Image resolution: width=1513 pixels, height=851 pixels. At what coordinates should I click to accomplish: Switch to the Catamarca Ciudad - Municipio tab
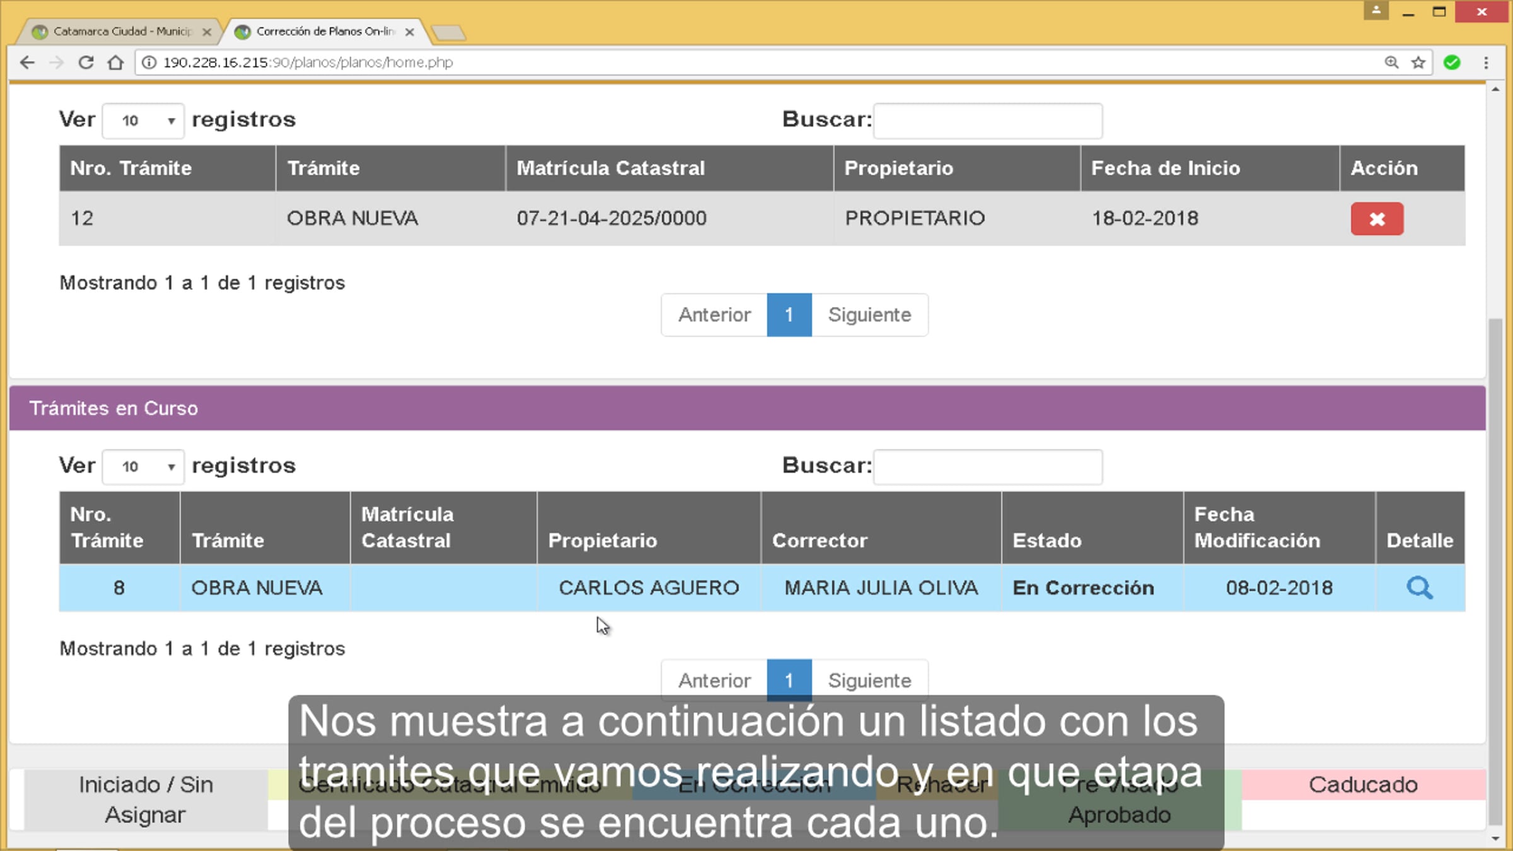coord(120,32)
